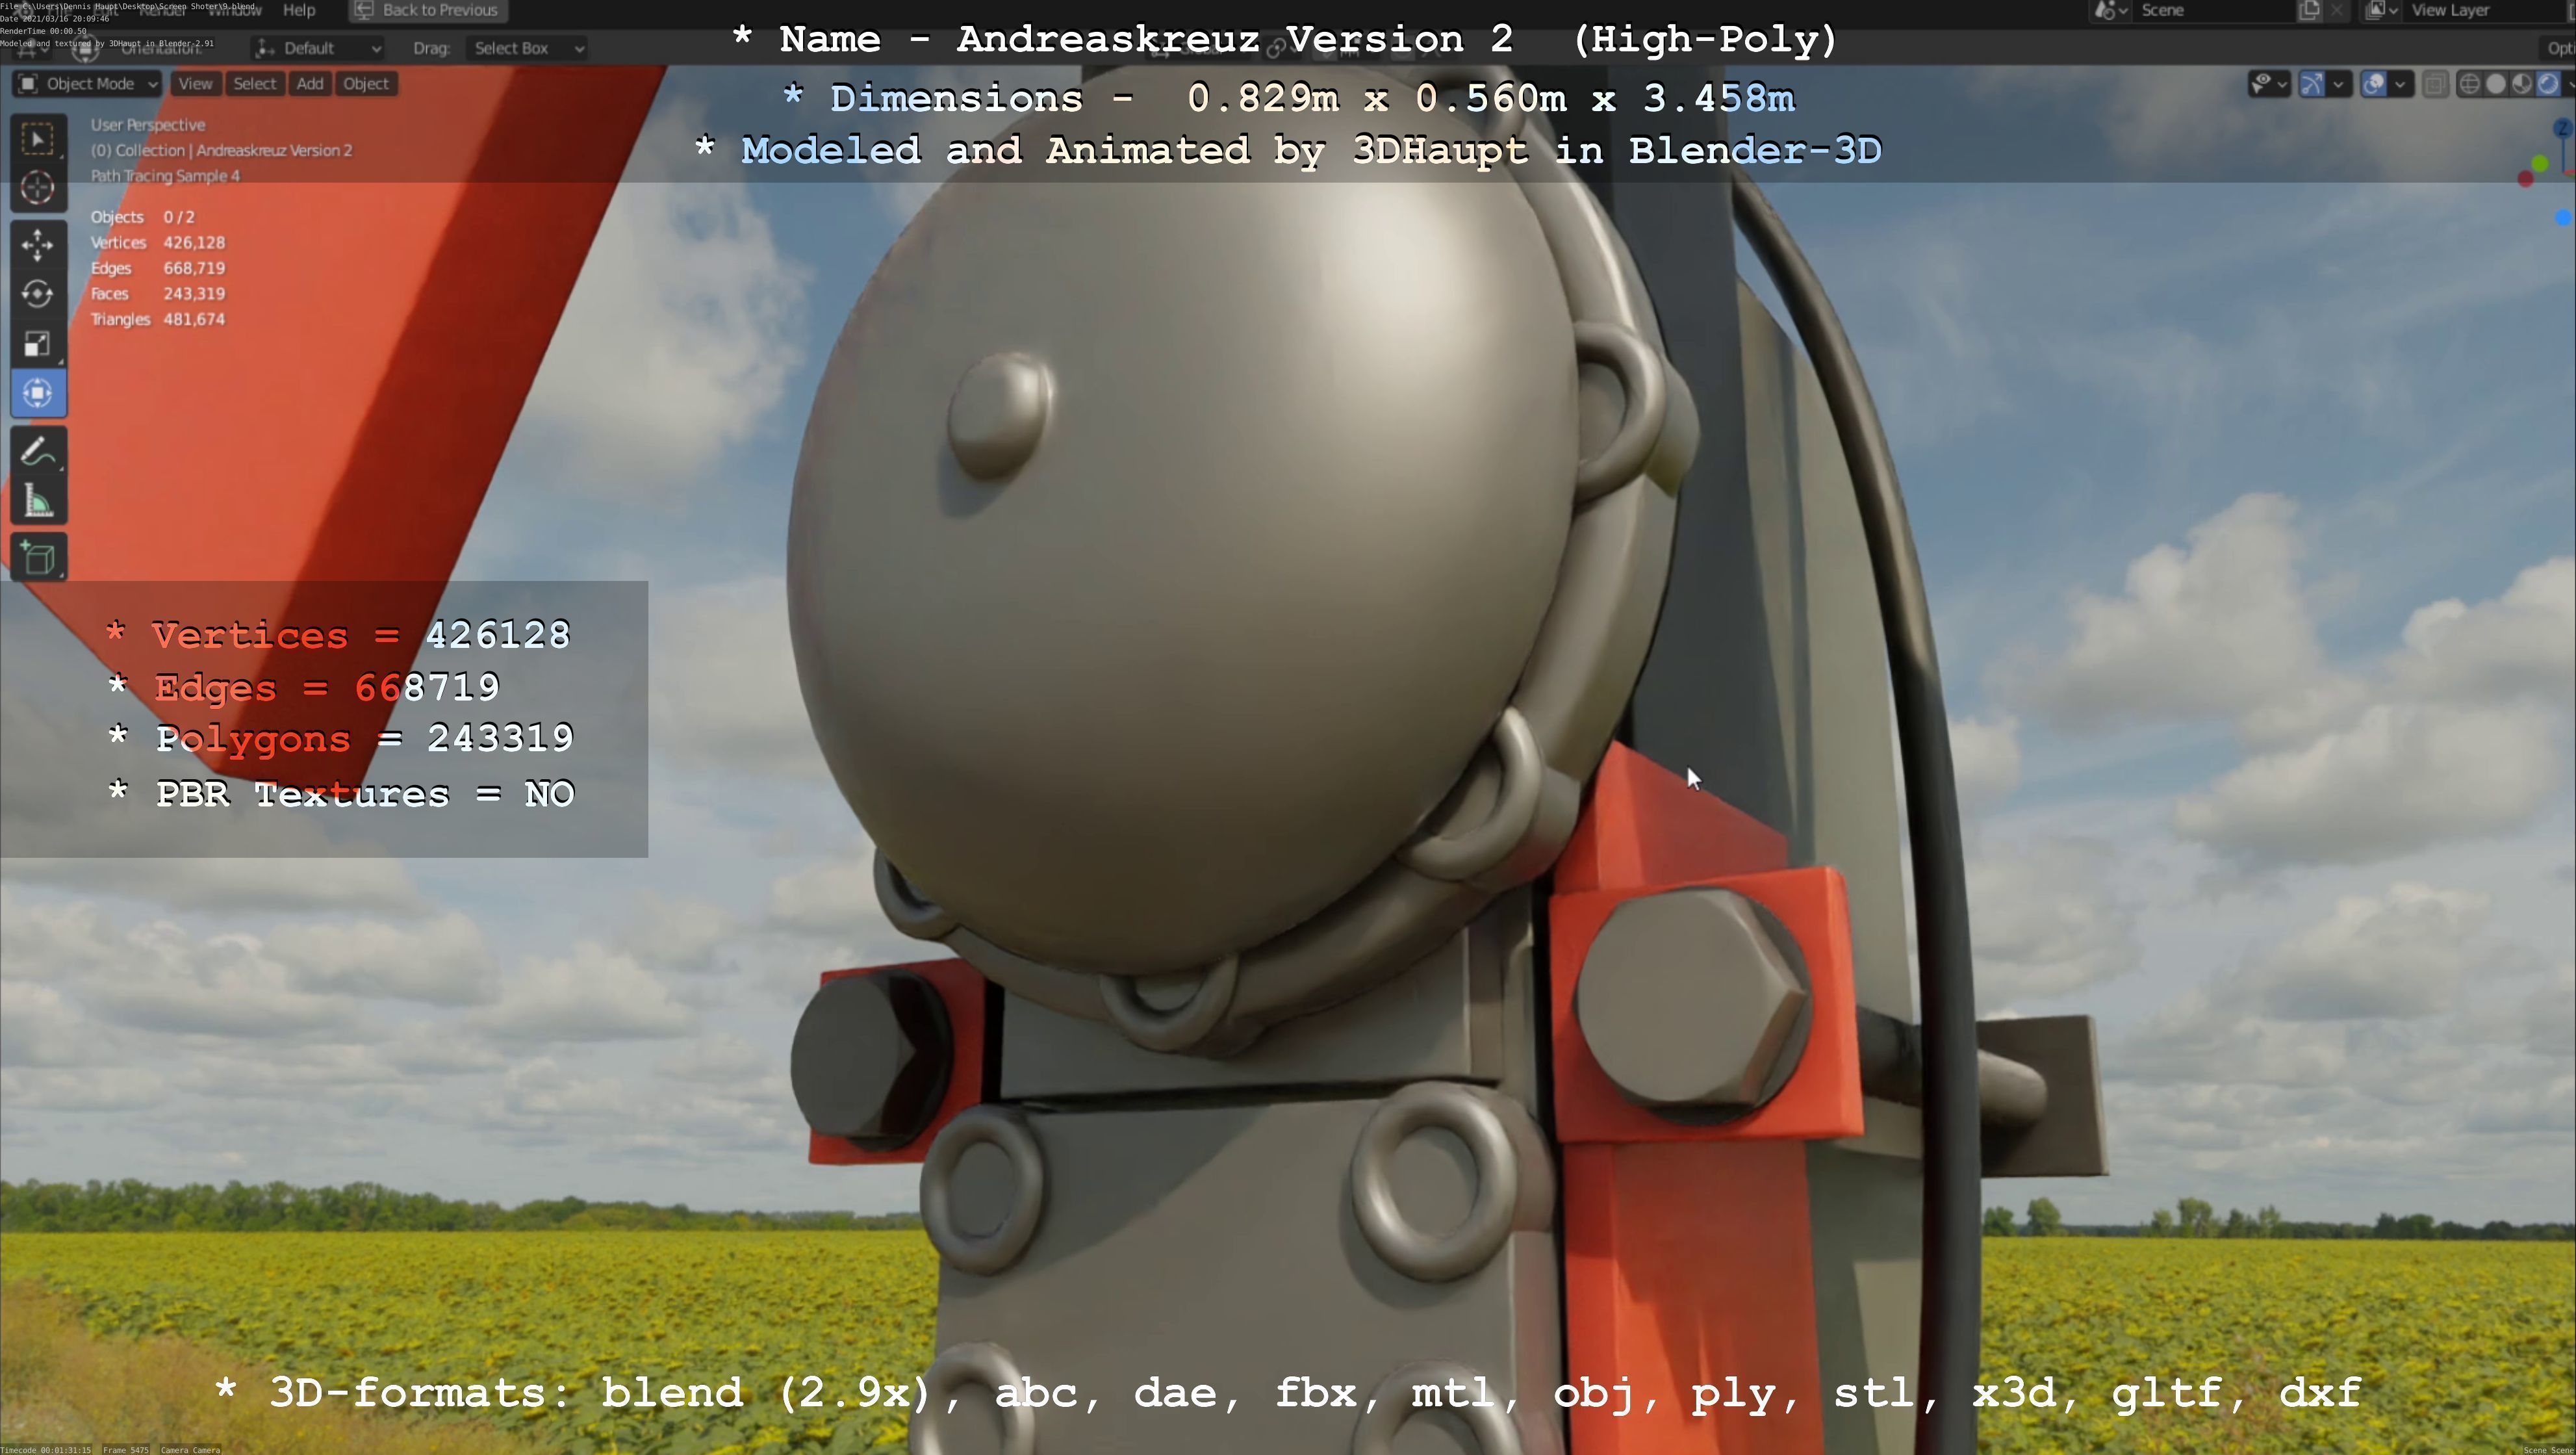Click the transform orientation axes icon
The height and width of the screenshot is (1455, 2576).
[264, 48]
